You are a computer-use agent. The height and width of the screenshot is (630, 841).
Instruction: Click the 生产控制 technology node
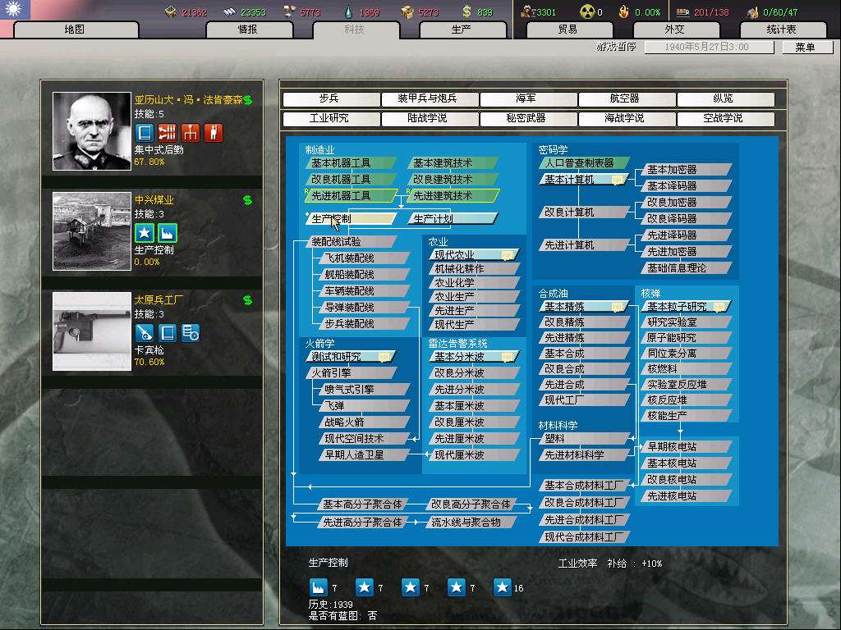(x=352, y=218)
